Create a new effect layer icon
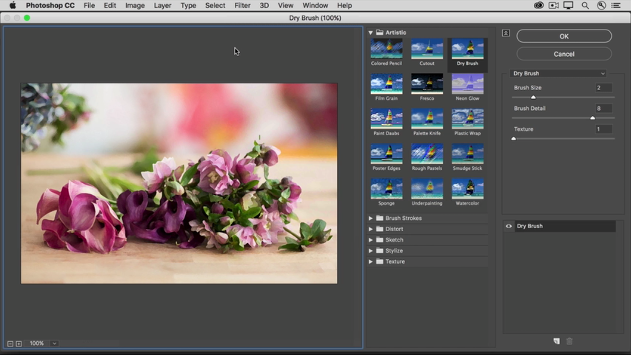This screenshot has width=631, height=355. tap(557, 341)
